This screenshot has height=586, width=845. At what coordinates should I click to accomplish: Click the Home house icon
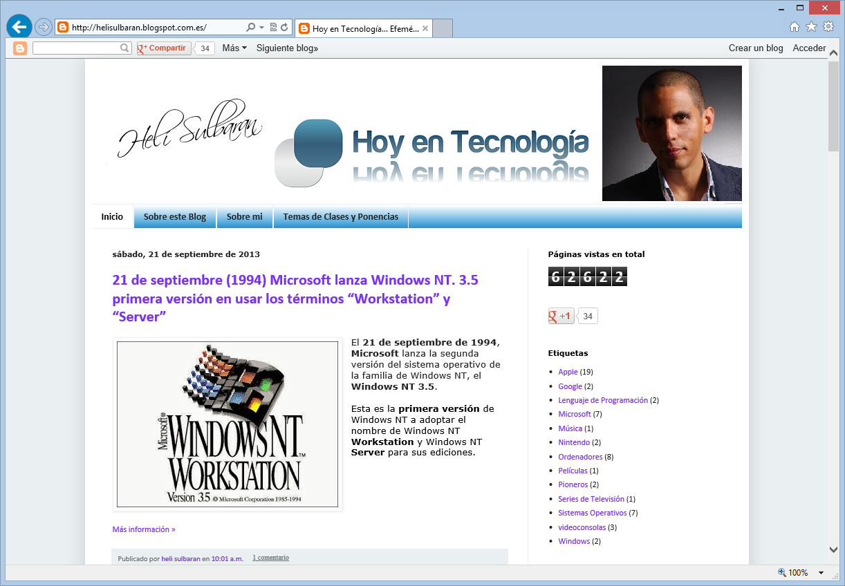tap(795, 27)
